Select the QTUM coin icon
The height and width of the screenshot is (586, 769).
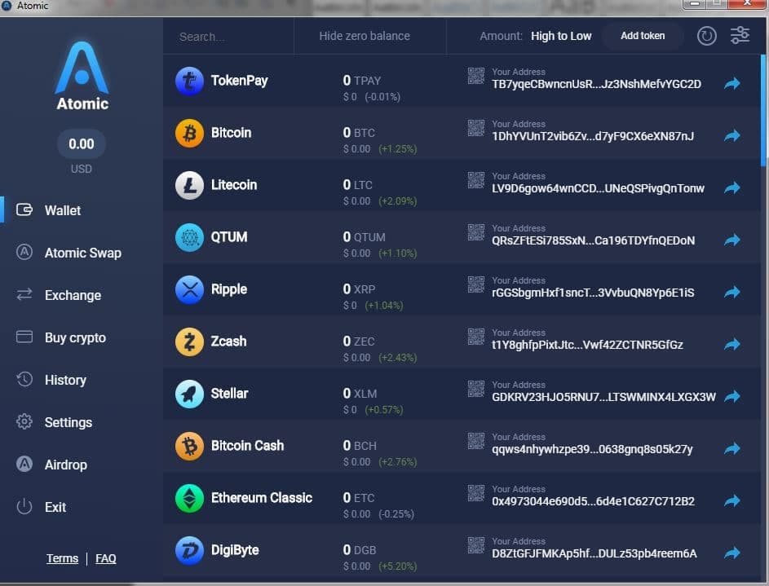(189, 236)
